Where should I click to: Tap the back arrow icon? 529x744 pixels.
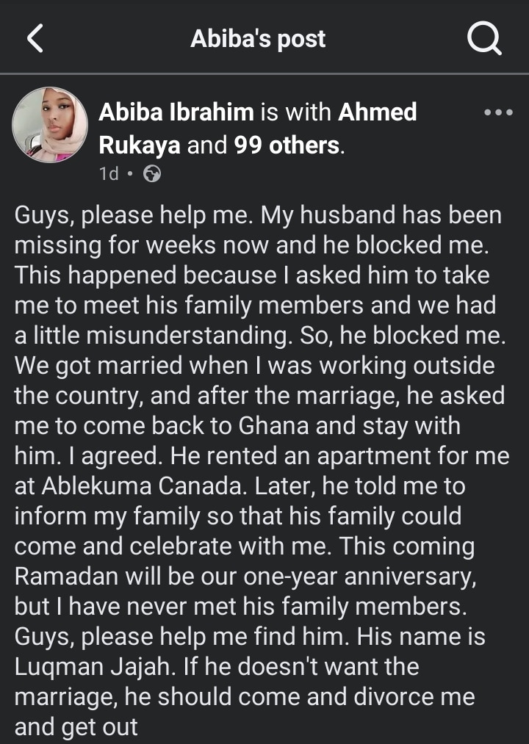coord(35,38)
